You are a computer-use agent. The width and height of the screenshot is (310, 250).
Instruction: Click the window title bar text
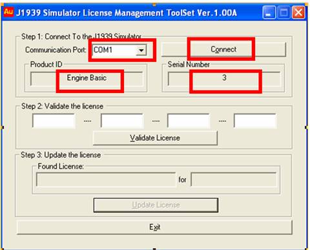point(127,13)
